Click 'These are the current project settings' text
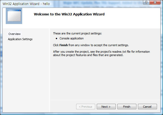Viewport: 163px width, 115px height. [77, 33]
